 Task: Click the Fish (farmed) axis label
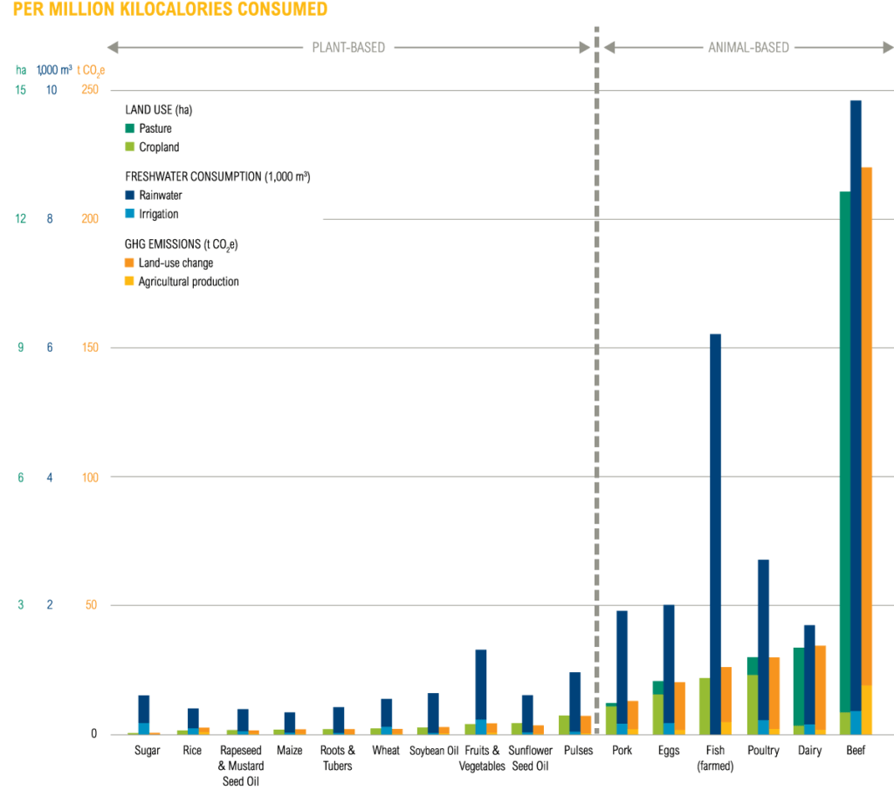(x=714, y=757)
